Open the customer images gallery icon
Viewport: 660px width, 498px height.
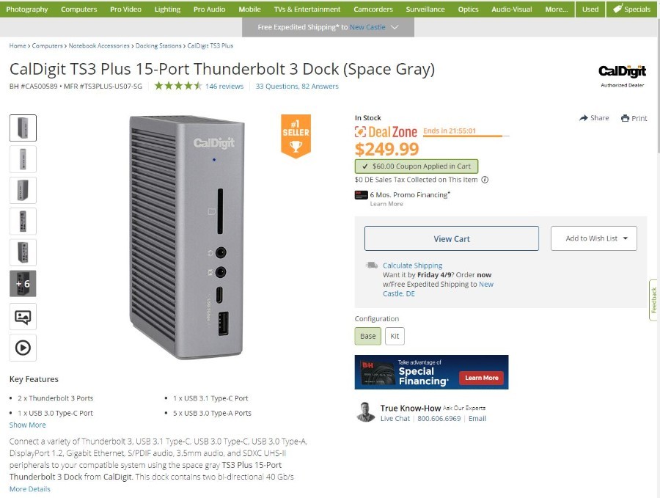point(23,317)
